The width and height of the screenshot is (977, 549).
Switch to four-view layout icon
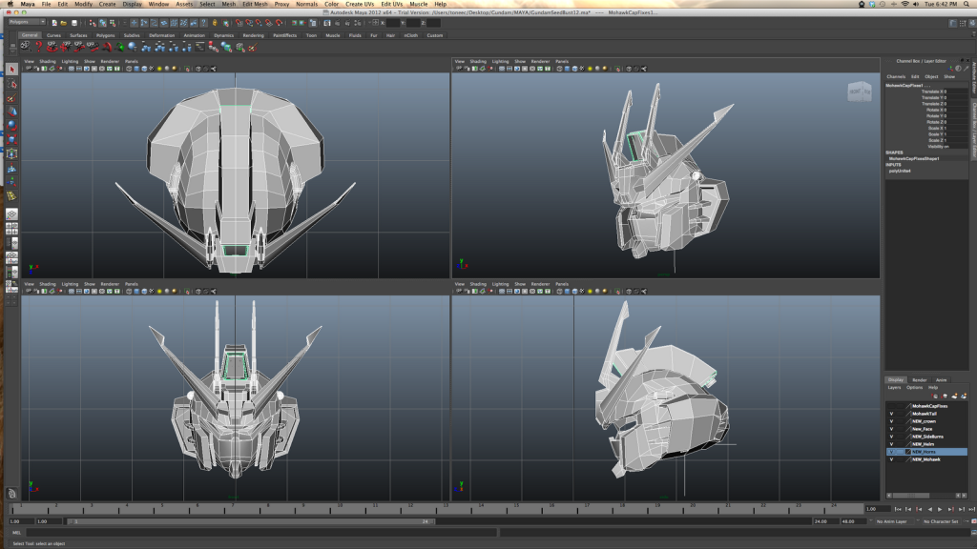pos(11,230)
